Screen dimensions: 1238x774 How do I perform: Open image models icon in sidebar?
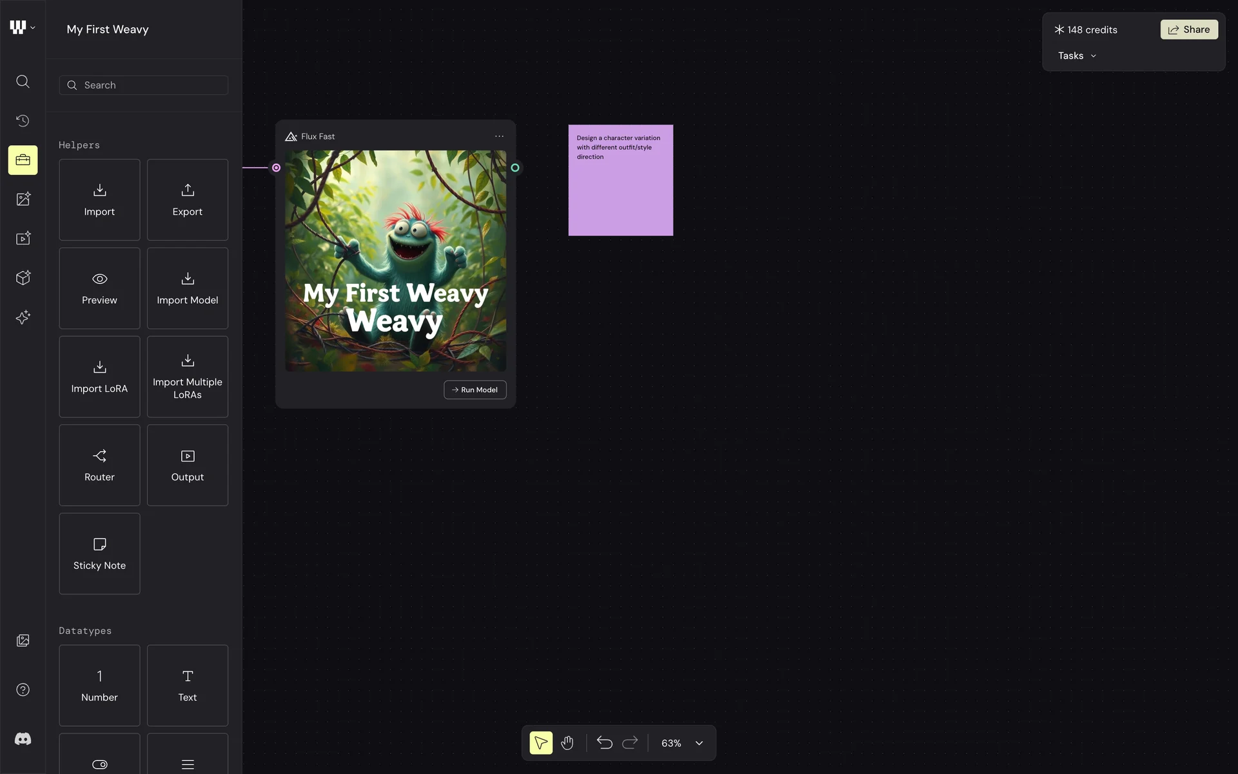[x=23, y=199]
